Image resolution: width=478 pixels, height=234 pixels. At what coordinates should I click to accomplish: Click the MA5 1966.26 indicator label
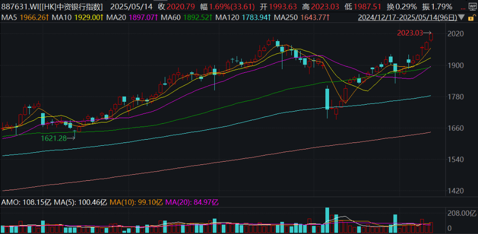pyautogui.click(x=25, y=17)
